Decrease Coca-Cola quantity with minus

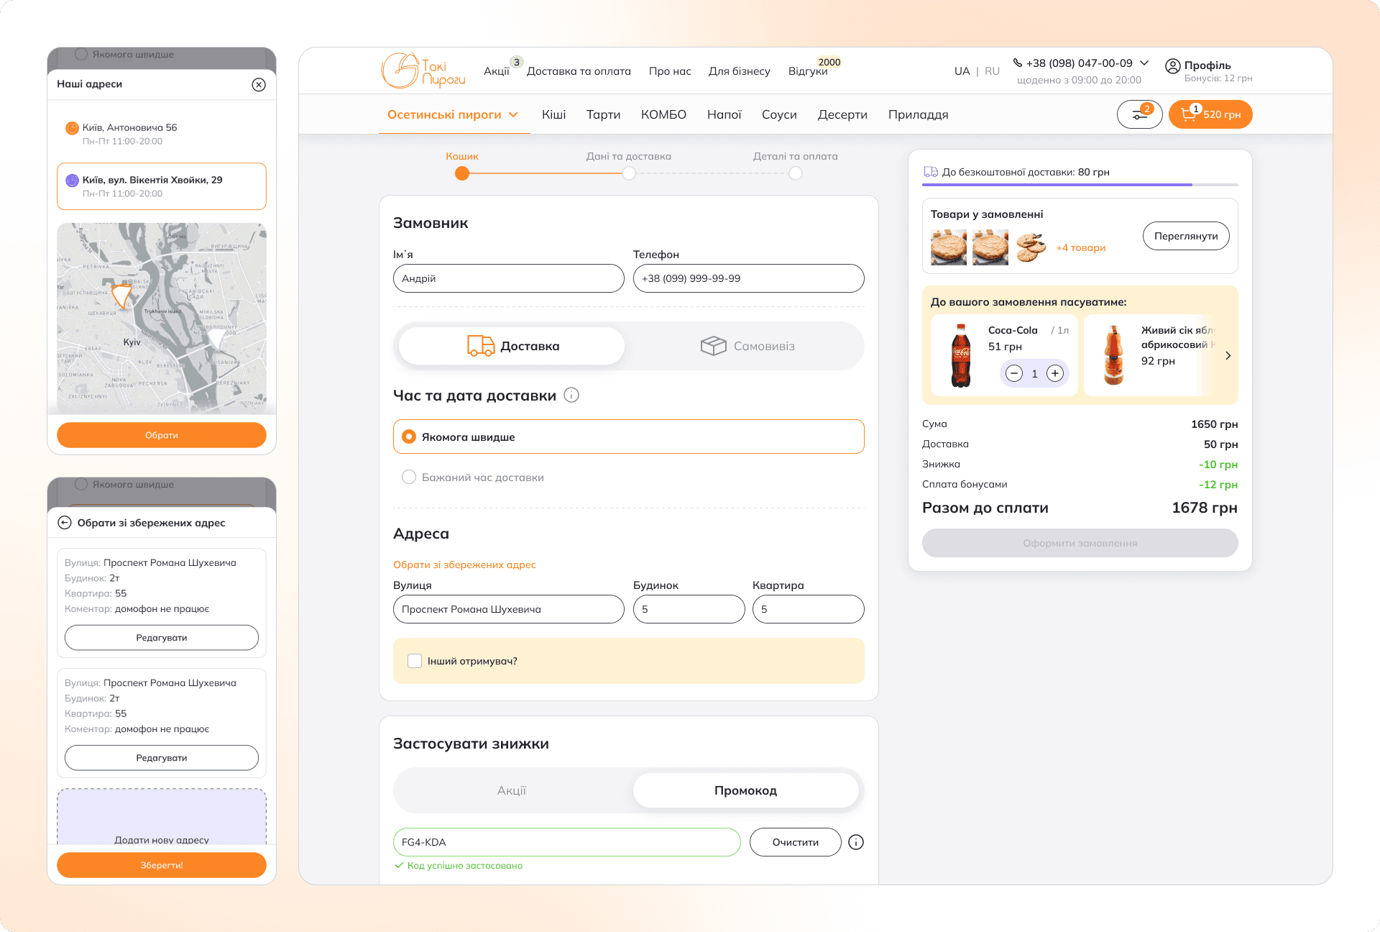coord(1014,373)
